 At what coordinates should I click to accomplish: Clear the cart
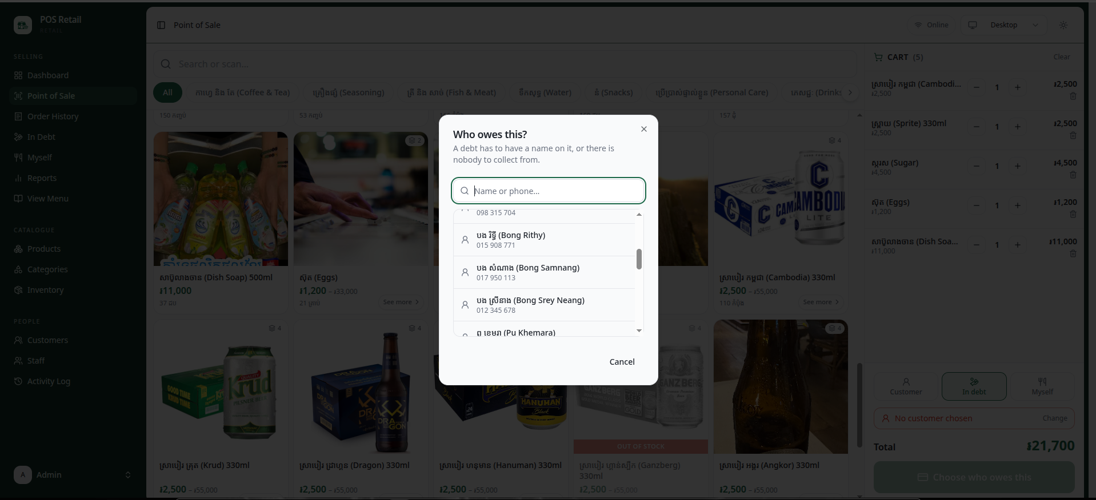click(x=1062, y=57)
